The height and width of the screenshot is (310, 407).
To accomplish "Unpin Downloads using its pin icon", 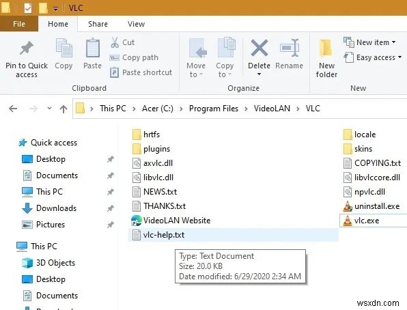I will click(111, 208).
